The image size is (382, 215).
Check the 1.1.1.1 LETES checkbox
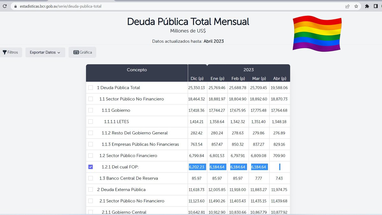pyautogui.click(x=91, y=122)
